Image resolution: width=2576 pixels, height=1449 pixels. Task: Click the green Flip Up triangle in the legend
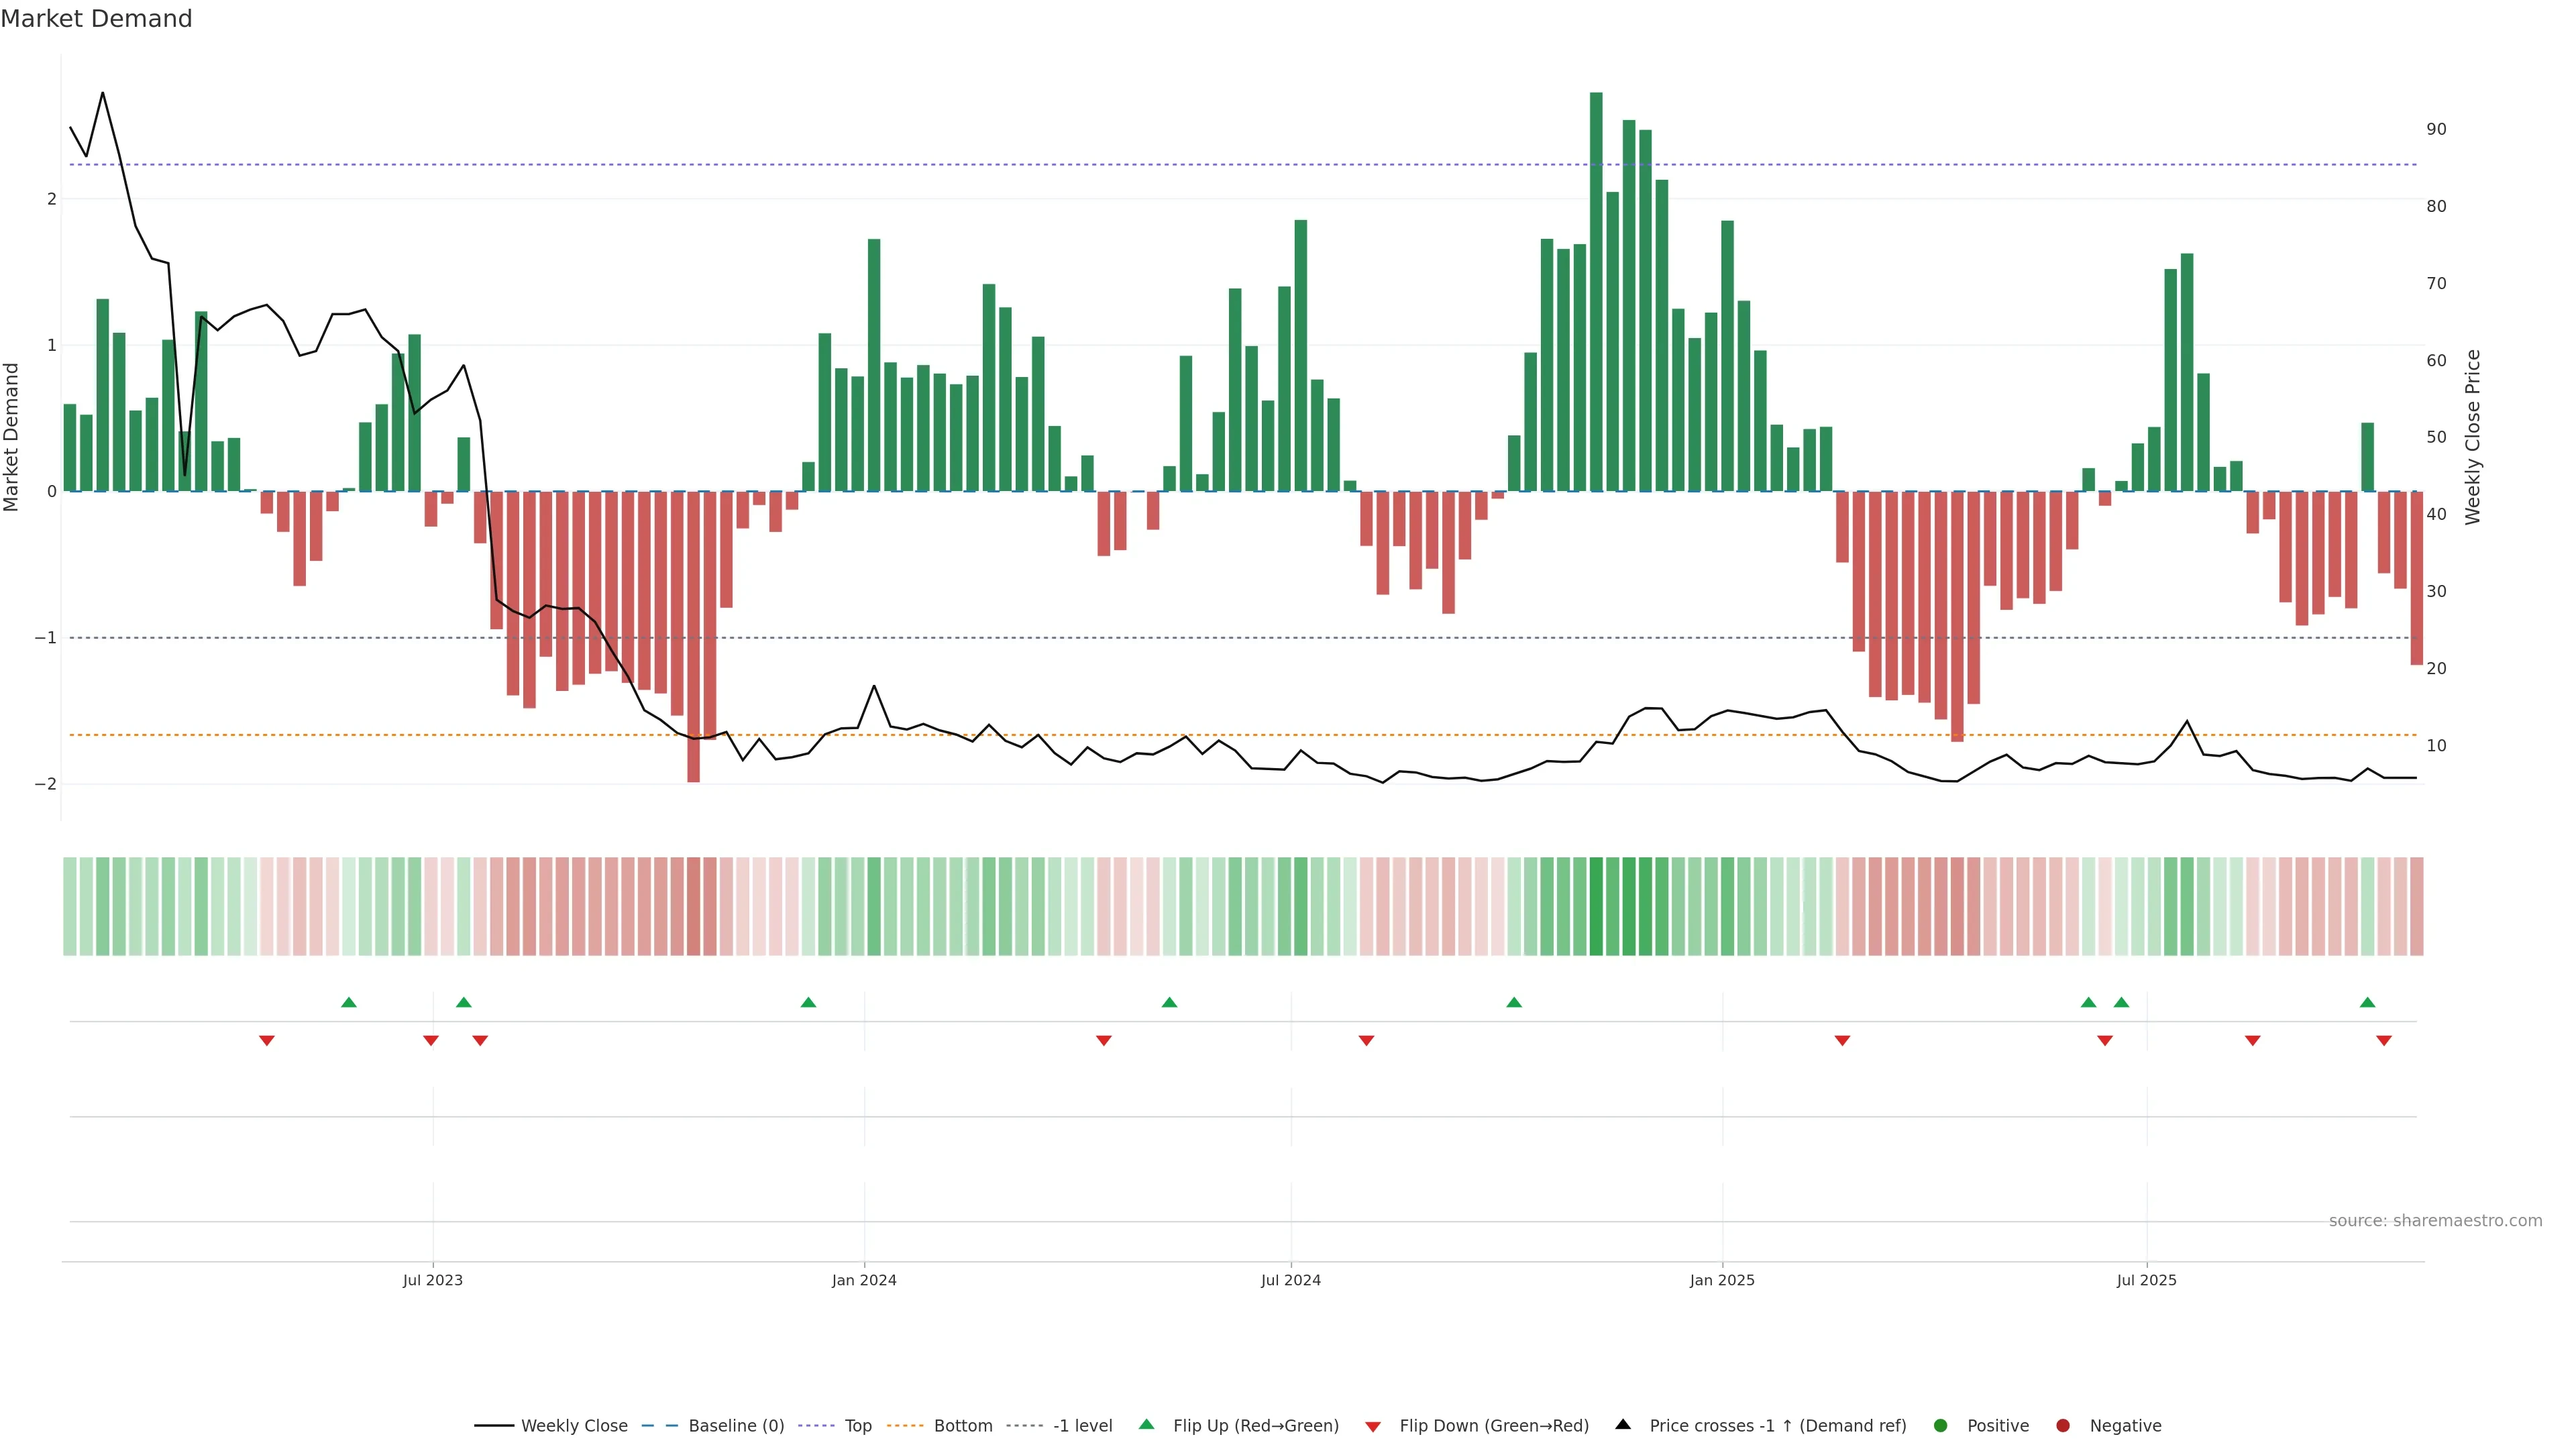tap(1146, 1424)
